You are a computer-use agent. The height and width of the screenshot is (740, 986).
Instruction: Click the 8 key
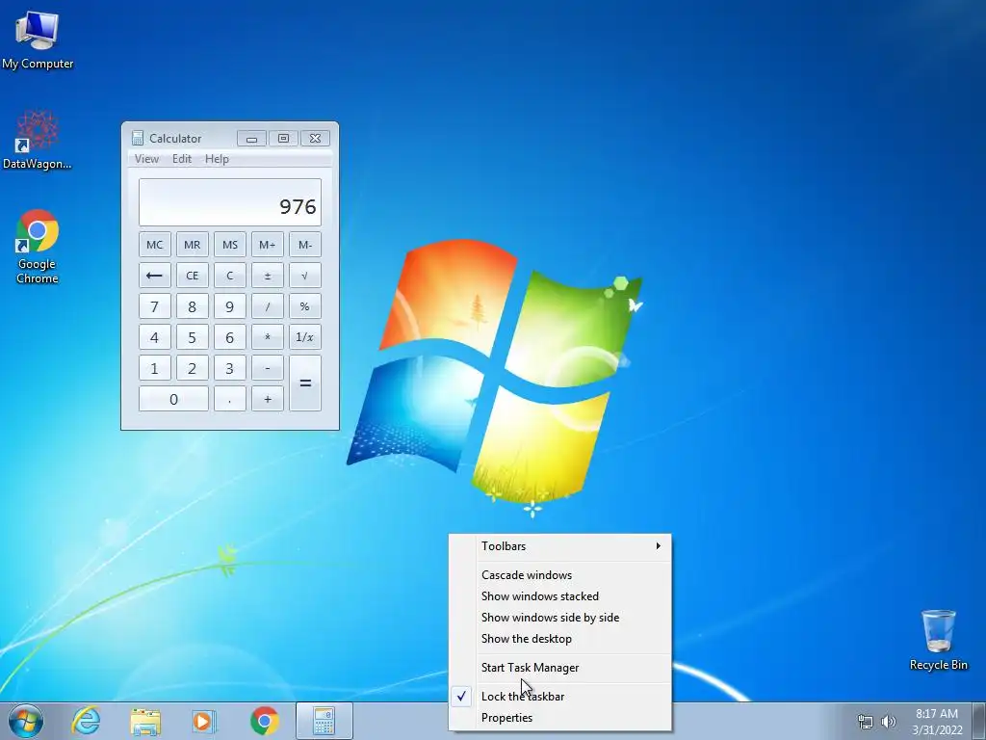click(193, 306)
